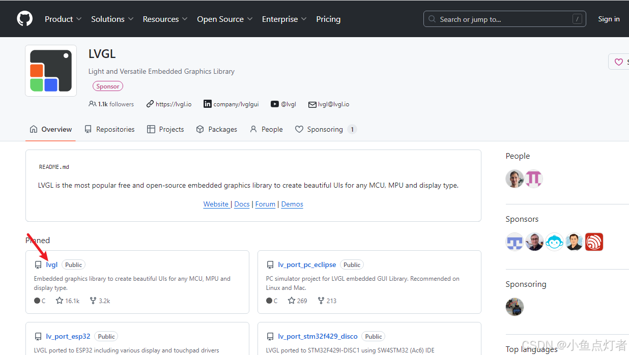629x355 pixels.
Task: Open the pink pi avatar under People
Action: pos(534,179)
